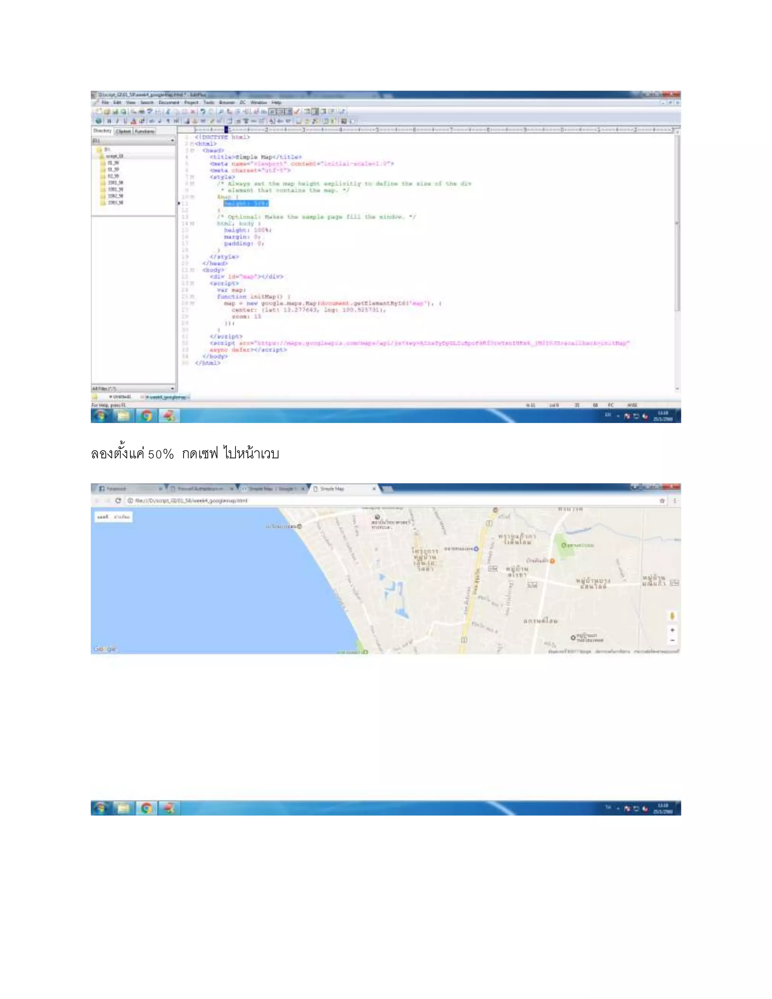
Task: Reload the Simple Map page in Chrome
Action: coord(118,500)
